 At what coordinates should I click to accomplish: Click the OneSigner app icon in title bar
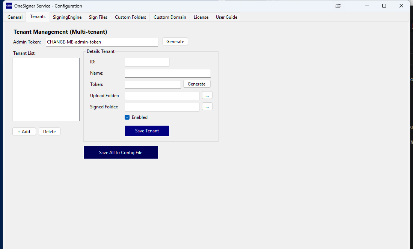(x=9, y=6)
